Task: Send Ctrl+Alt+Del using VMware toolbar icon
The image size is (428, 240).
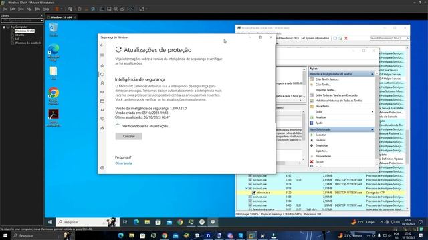Action: [70, 9]
